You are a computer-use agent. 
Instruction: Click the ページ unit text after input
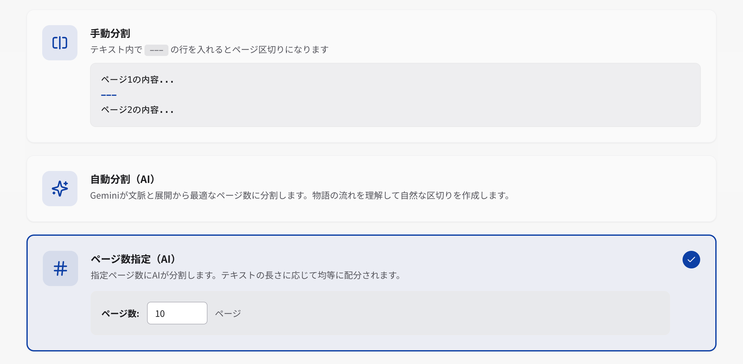click(228, 313)
